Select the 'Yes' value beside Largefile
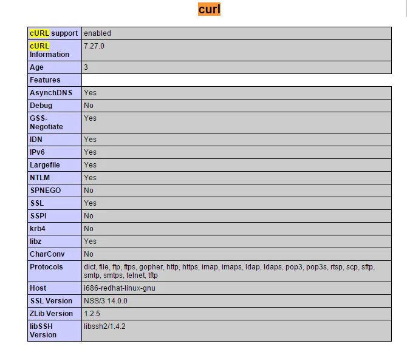This screenshot has width=407, height=358. click(90, 165)
